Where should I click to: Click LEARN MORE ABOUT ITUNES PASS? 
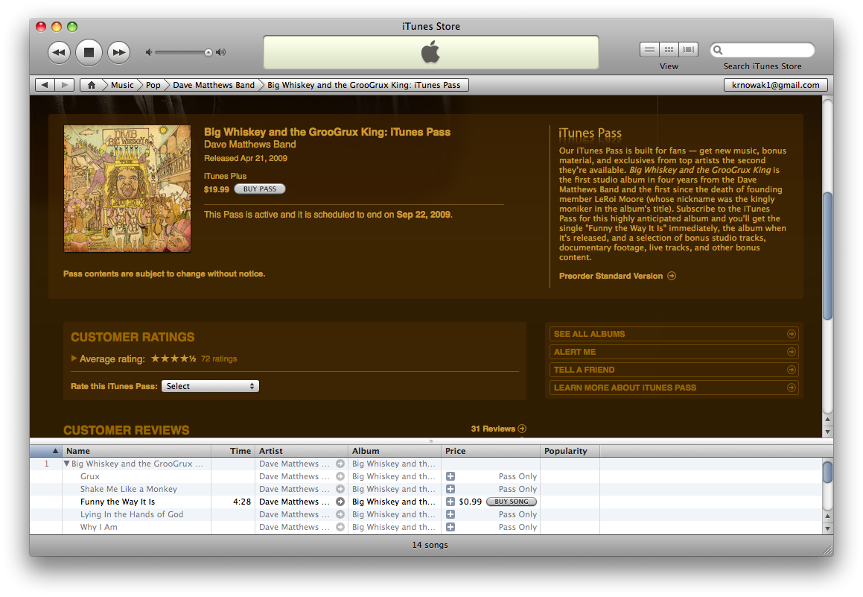point(625,388)
